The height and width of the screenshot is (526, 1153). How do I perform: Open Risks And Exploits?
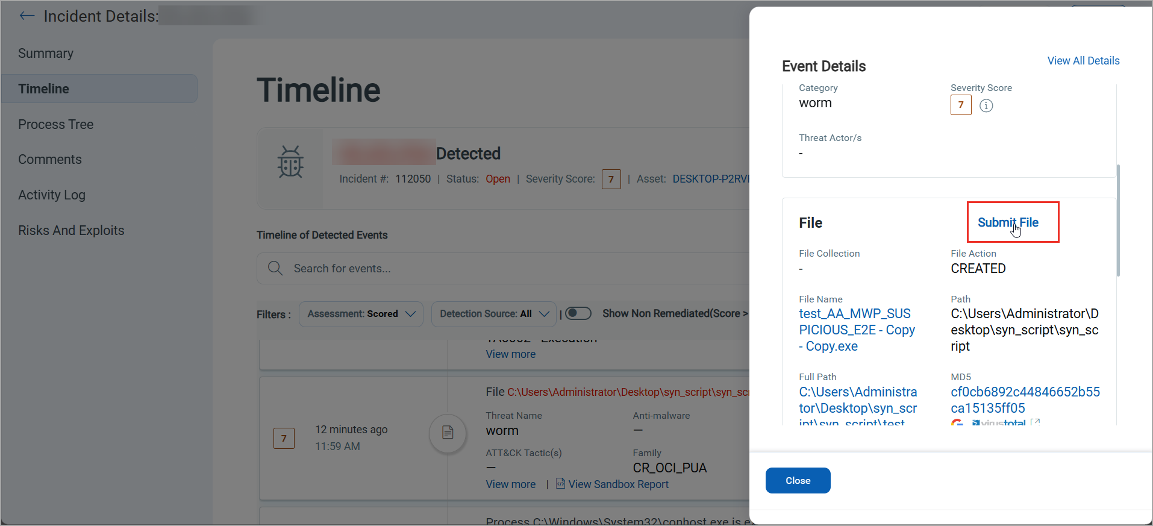[71, 230]
